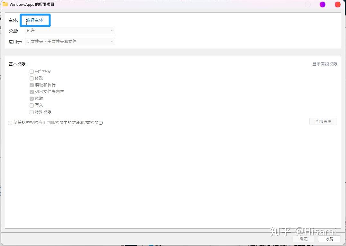Enable 仅将这些权限应用到此容器中的对象 checkbox
This screenshot has height=246, width=346.
(10, 123)
